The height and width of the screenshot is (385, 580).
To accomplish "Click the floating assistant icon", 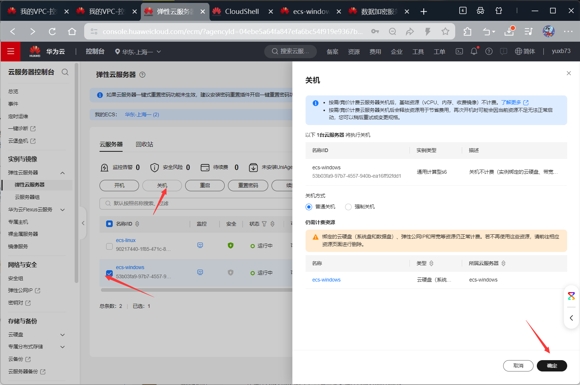I will (x=571, y=296).
